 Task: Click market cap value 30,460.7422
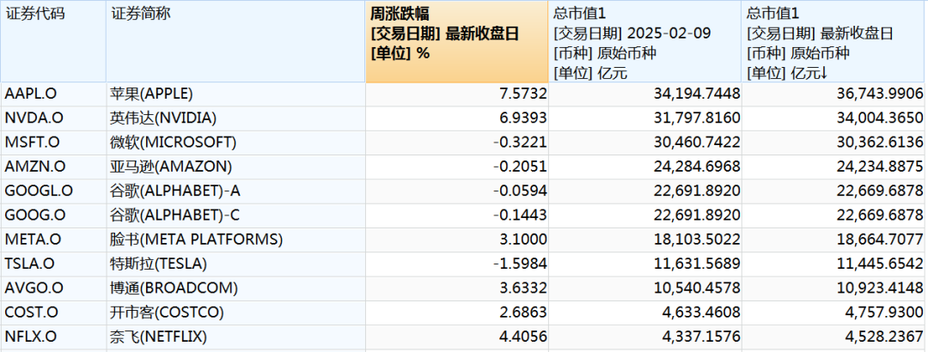[x=697, y=143]
